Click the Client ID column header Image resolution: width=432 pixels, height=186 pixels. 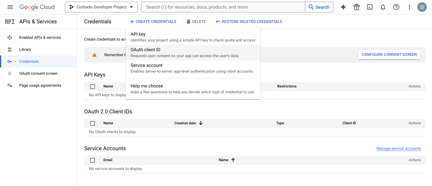349,123
